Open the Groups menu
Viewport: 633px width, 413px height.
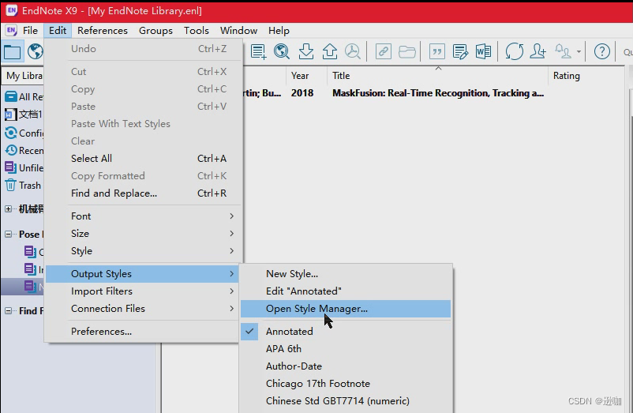click(x=155, y=30)
